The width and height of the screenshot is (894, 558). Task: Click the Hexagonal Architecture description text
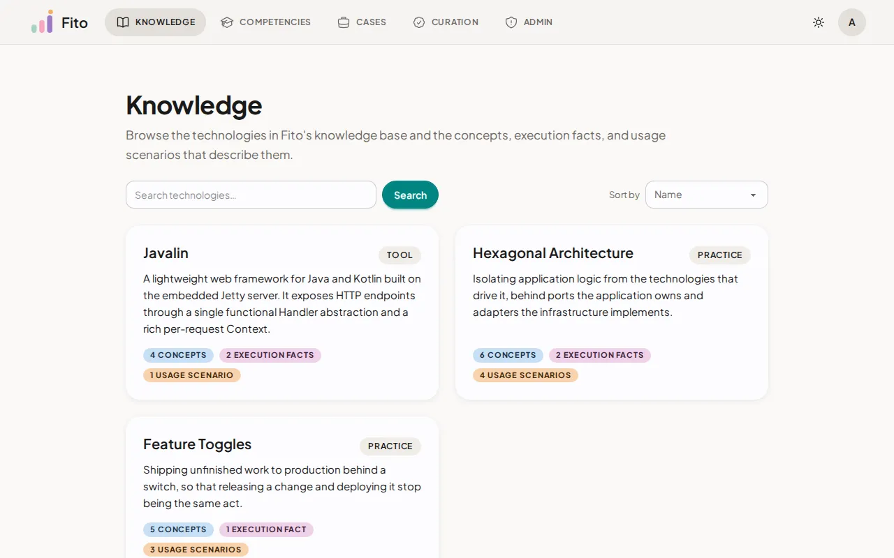(x=606, y=296)
